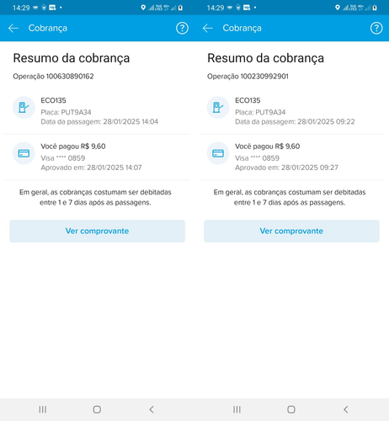Tap Cobrança title on left header
This screenshot has height=421, width=389.
48,28
